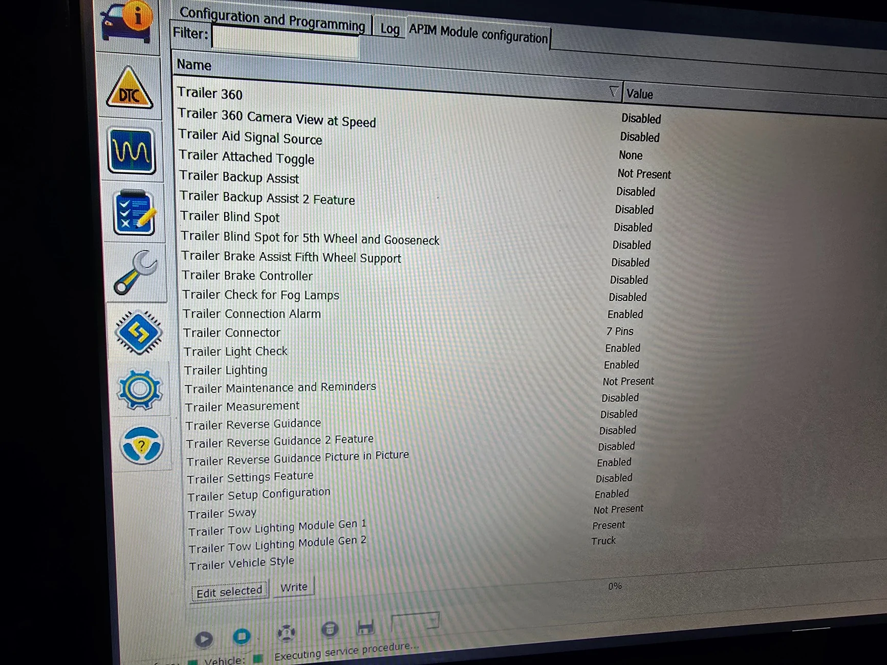The width and height of the screenshot is (887, 665).
Task: Click the 'Present' value near the list bottom
Action: [609, 525]
